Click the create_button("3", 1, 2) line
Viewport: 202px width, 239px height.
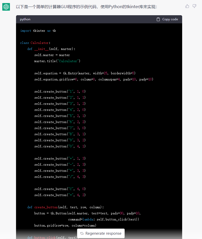click(x=60, y=104)
